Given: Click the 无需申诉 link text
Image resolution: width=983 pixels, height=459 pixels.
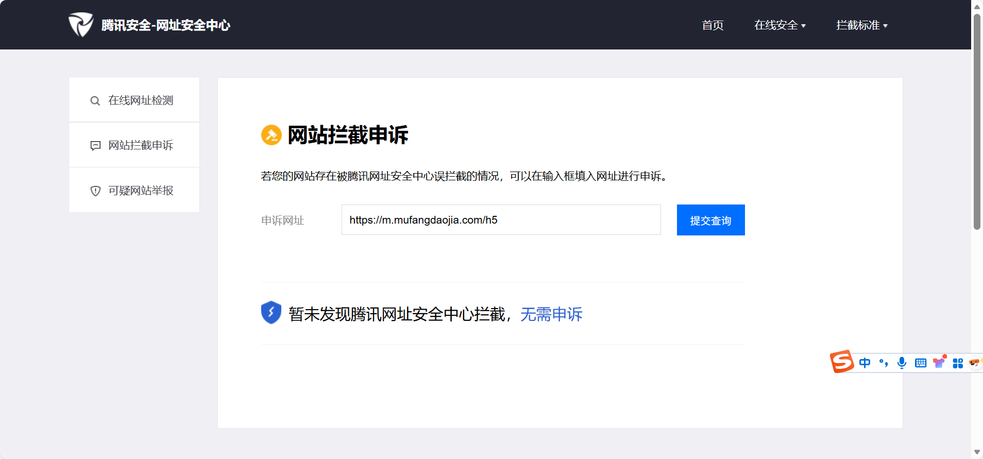Looking at the screenshot, I should click(x=551, y=314).
